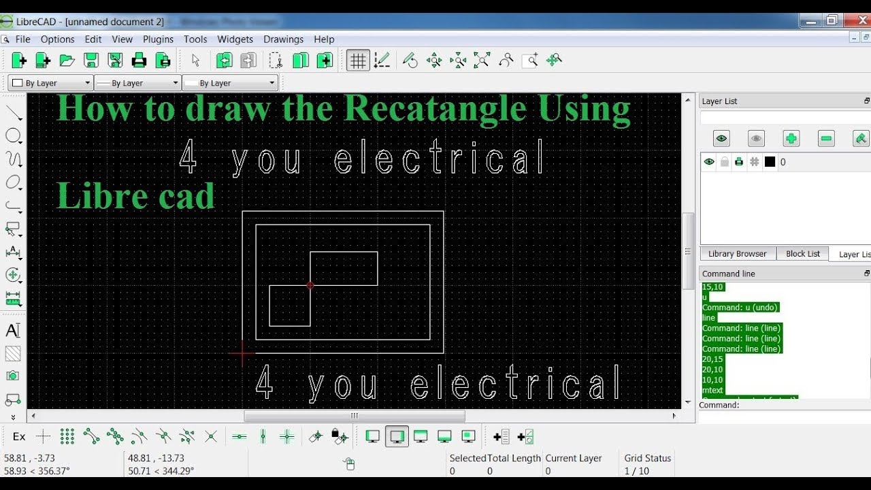This screenshot has height=490, width=871.
Task: Open the line type By Layer dropdown
Action: tap(230, 83)
